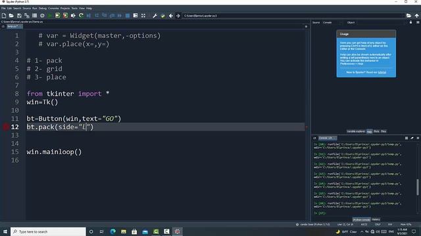
Task: Click Windows Start button
Action: click(5, 231)
